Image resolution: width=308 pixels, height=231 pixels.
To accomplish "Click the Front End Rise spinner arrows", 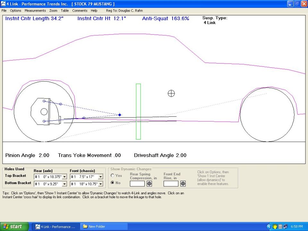I will pos(183,184).
